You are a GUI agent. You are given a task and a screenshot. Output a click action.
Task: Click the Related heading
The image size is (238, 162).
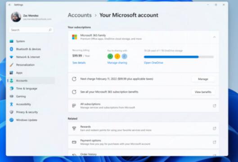pyautogui.click(x=72, y=119)
